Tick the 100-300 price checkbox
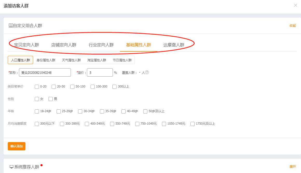 (x=93, y=87)
